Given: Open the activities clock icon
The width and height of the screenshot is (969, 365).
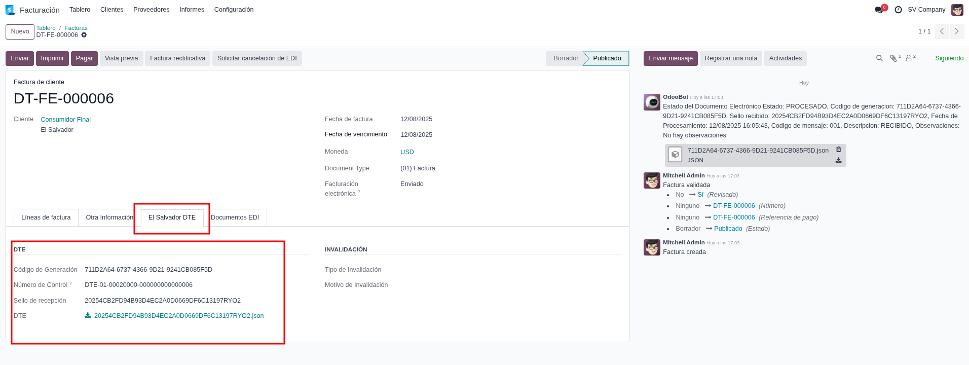Looking at the screenshot, I should [x=898, y=10].
